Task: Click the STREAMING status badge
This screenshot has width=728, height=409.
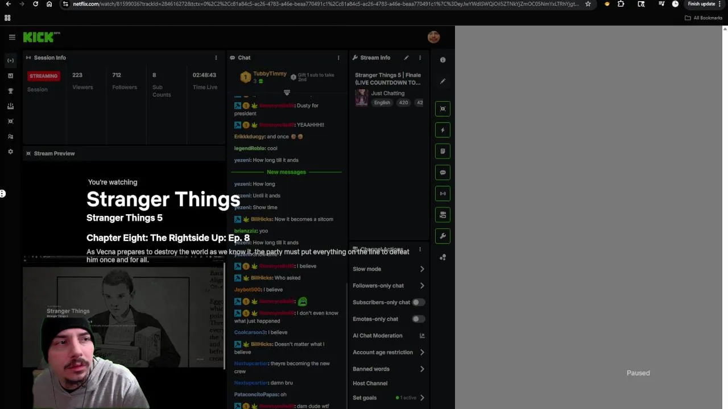Action: [x=44, y=76]
